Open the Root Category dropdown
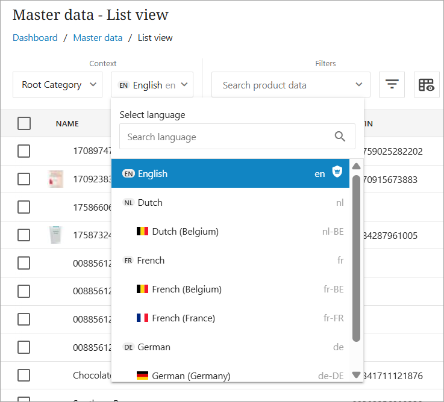Screen dimensions: 444x402 coord(58,85)
